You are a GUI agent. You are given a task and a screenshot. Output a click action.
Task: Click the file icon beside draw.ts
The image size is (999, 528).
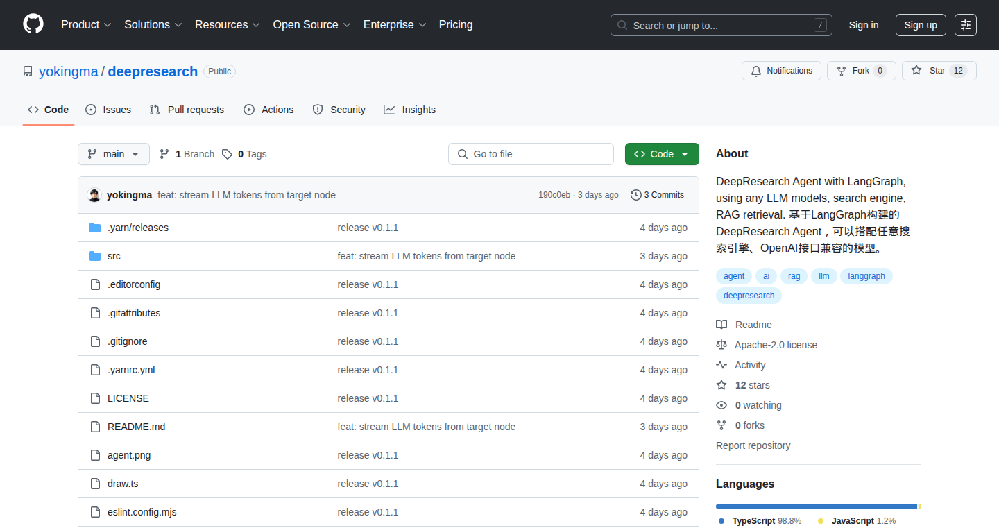click(95, 484)
